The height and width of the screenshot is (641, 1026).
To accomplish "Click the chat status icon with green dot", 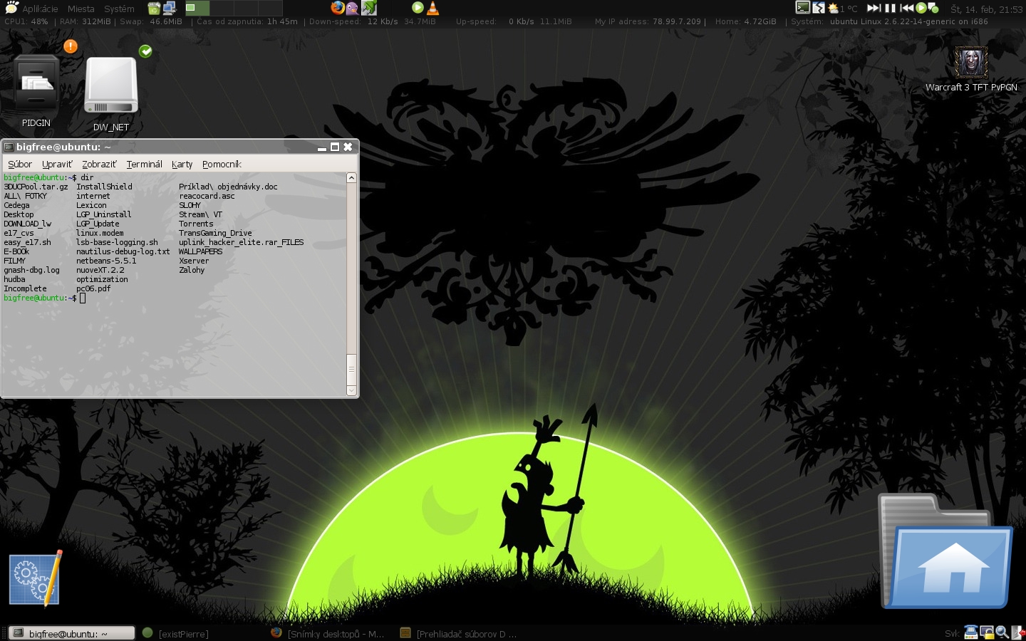I will tap(933, 9).
